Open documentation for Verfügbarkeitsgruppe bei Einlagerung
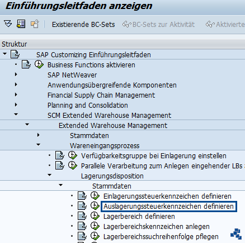 pyautogui.click(x=60, y=155)
